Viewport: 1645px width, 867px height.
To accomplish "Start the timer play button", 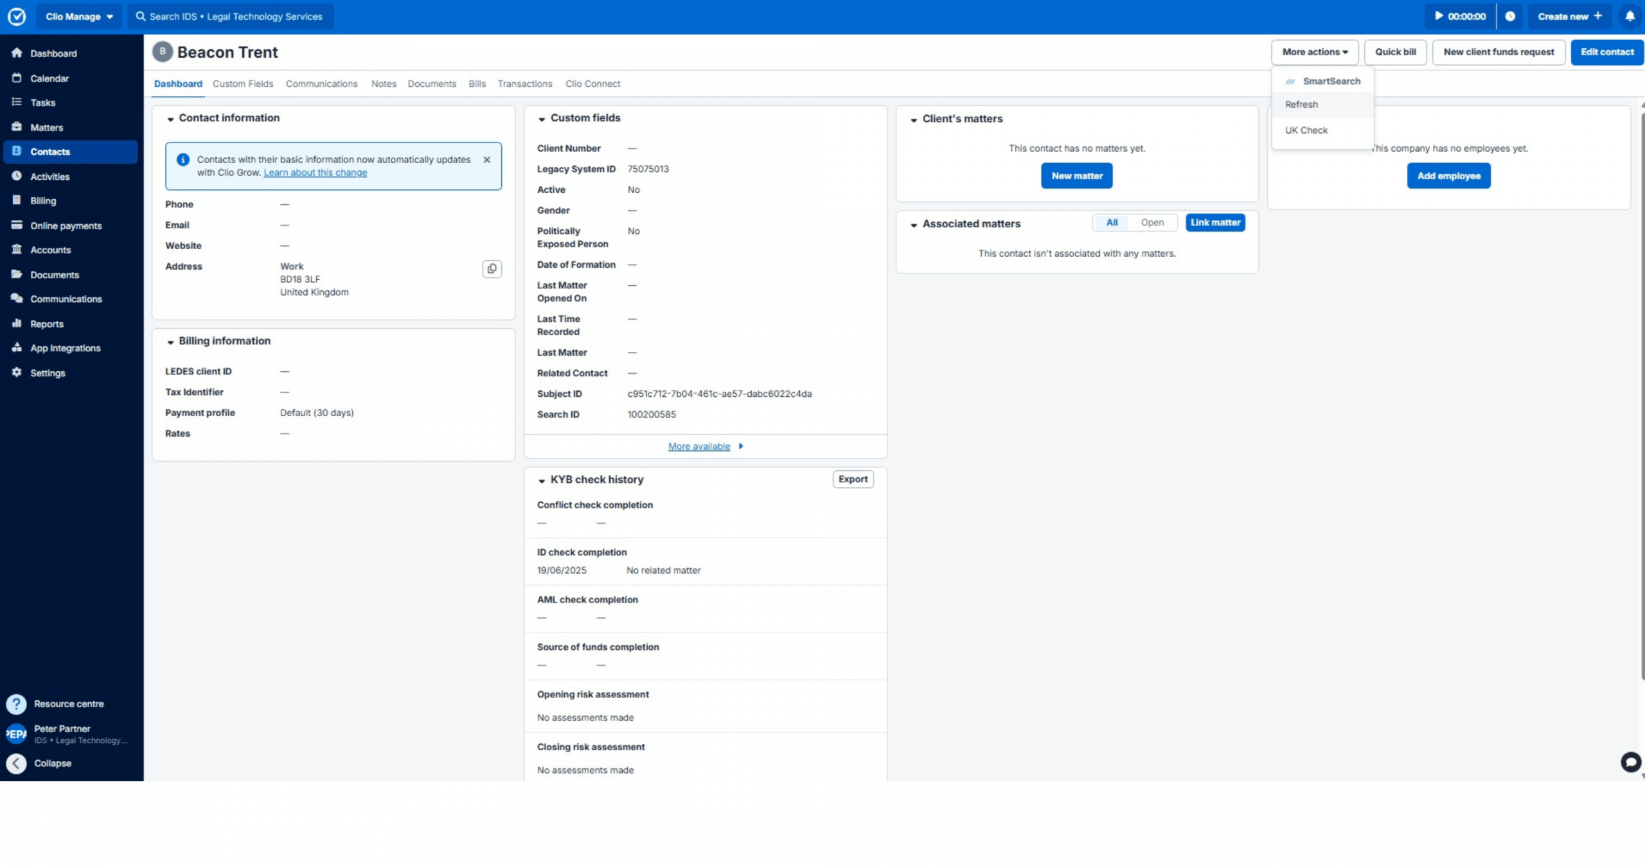I will pos(1439,16).
